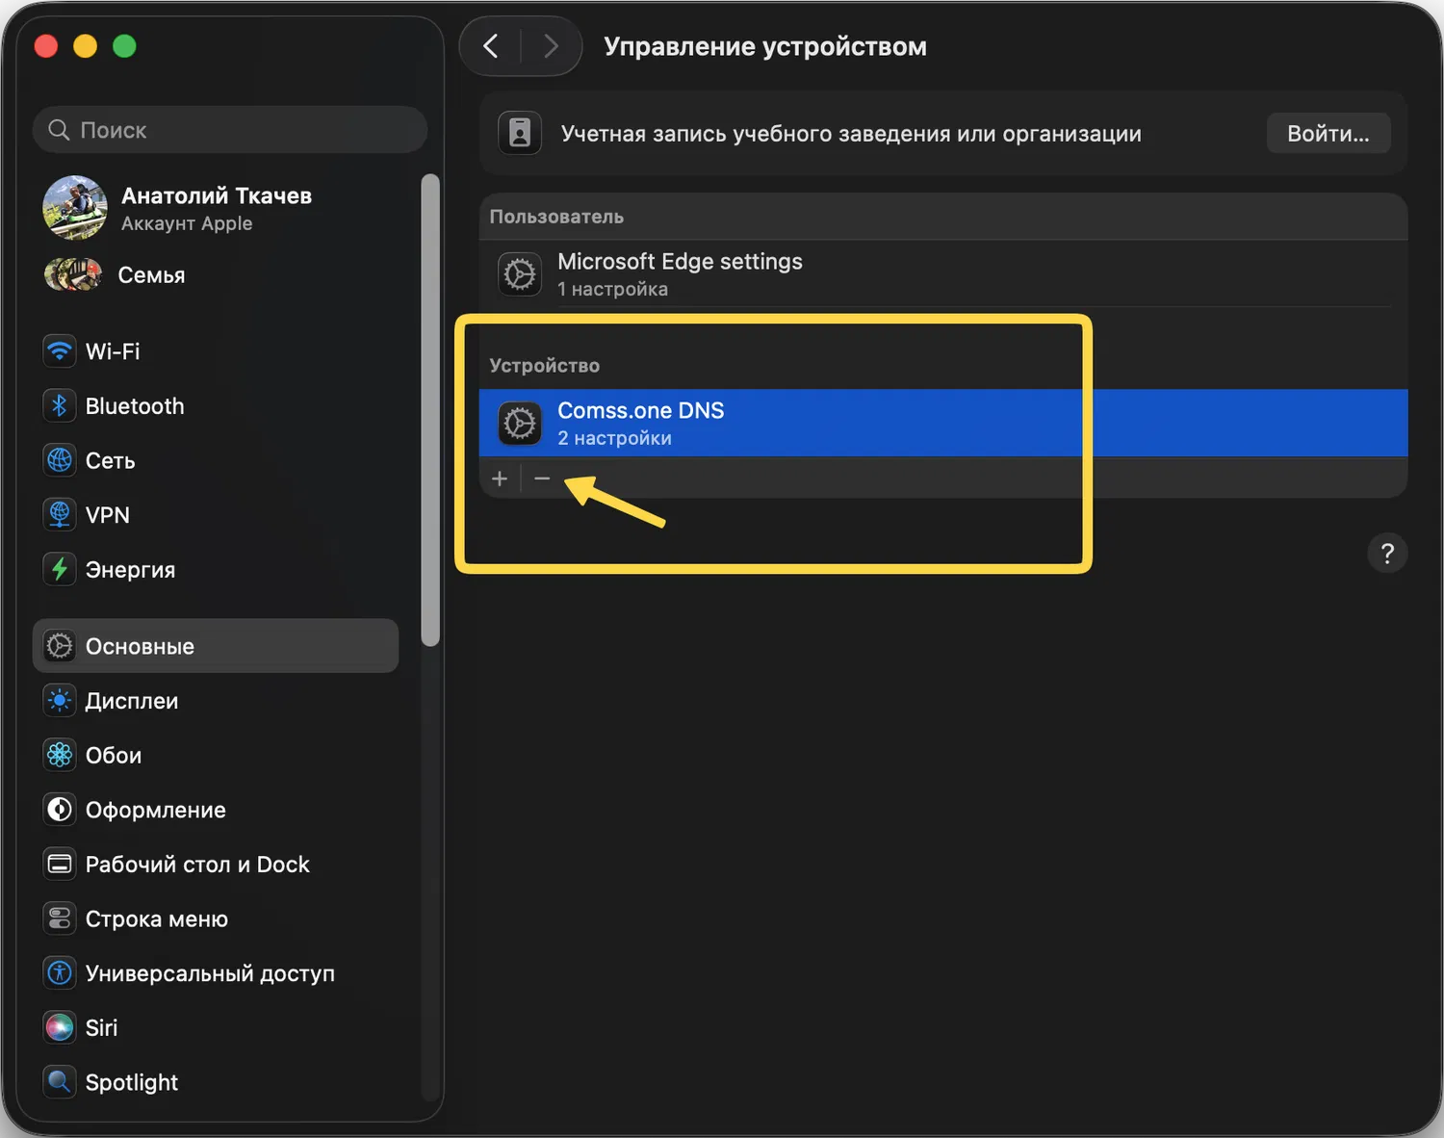Select Microsoft Edge settings profile

point(679,274)
